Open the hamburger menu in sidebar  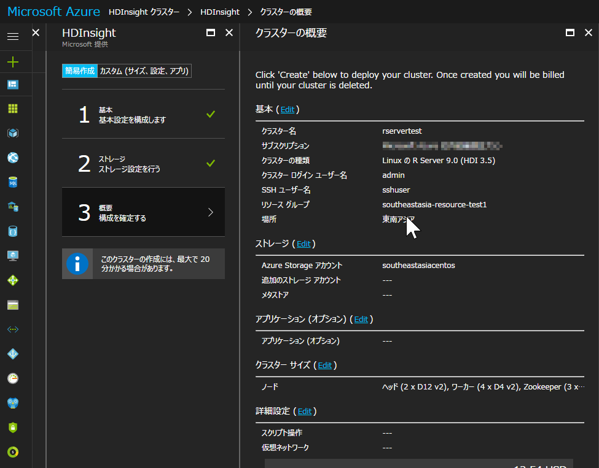[x=13, y=37]
